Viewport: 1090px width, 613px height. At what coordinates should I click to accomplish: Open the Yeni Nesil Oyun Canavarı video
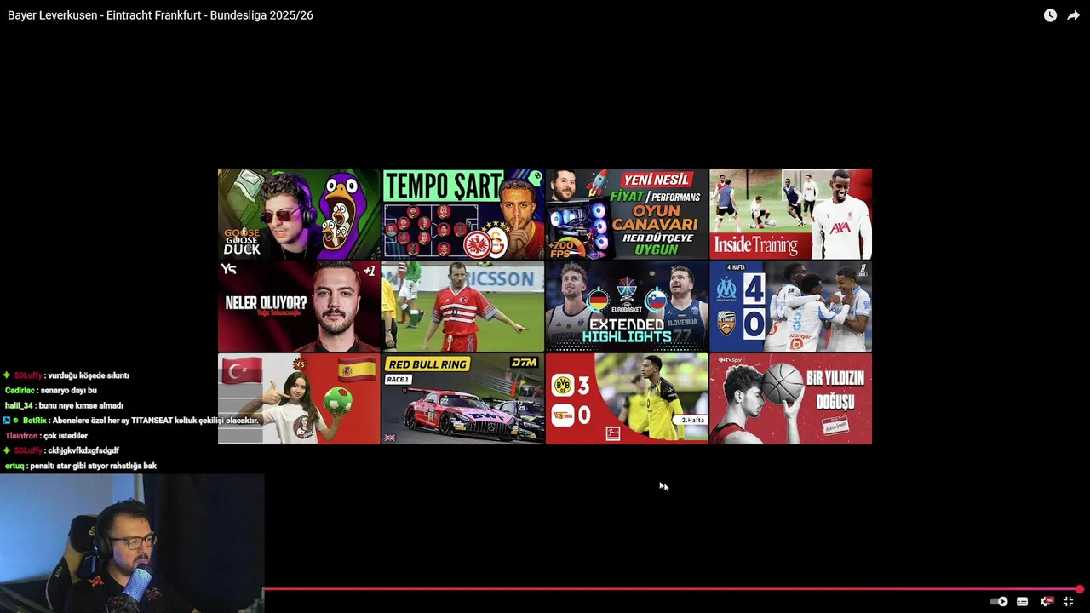tap(627, 214)
